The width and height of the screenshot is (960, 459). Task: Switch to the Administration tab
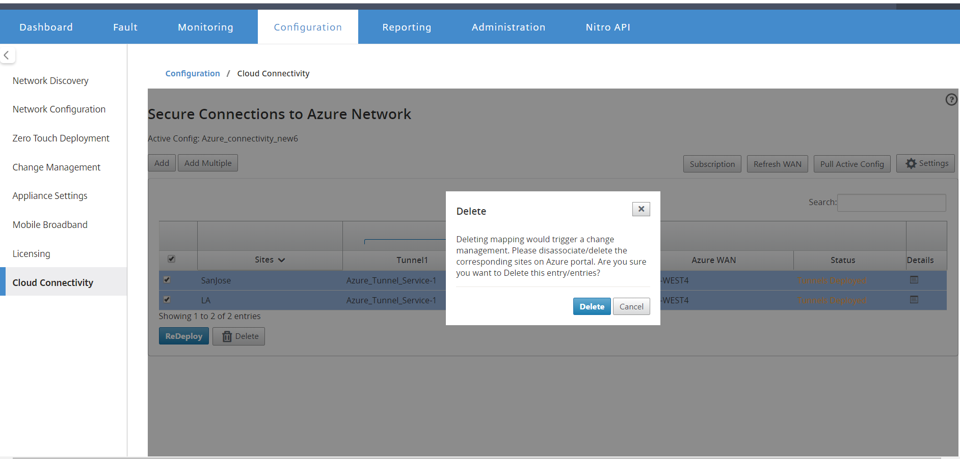click(508, 27)
